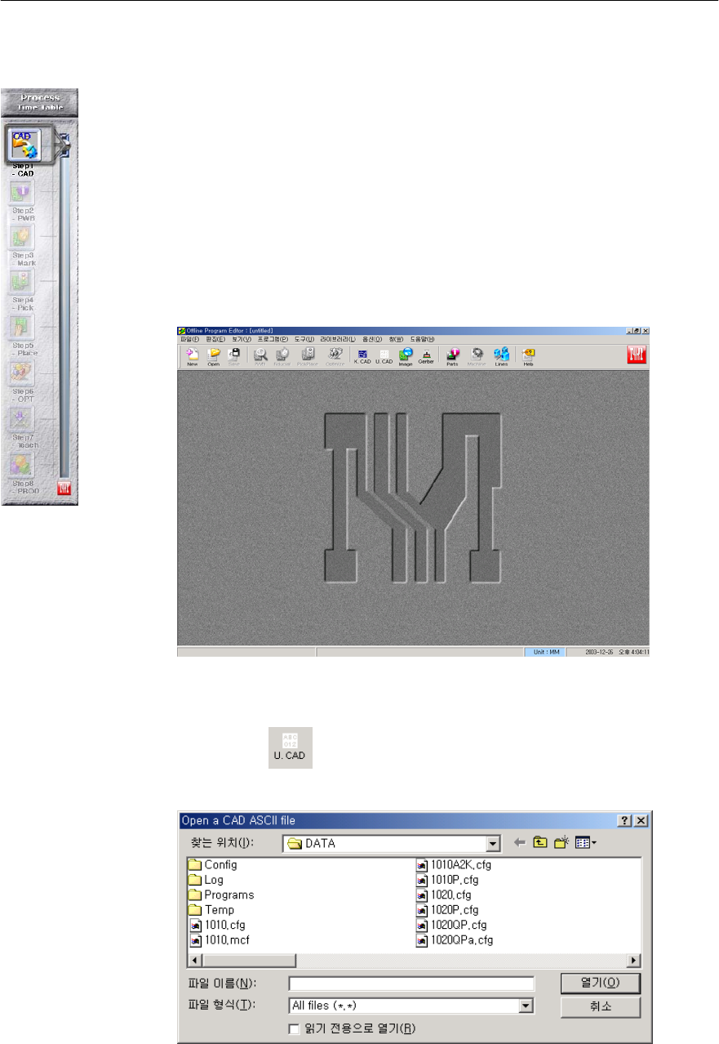Click the Machine toolbar icon
This screenshot has width=719, height=1044.
tap(477, 357)
